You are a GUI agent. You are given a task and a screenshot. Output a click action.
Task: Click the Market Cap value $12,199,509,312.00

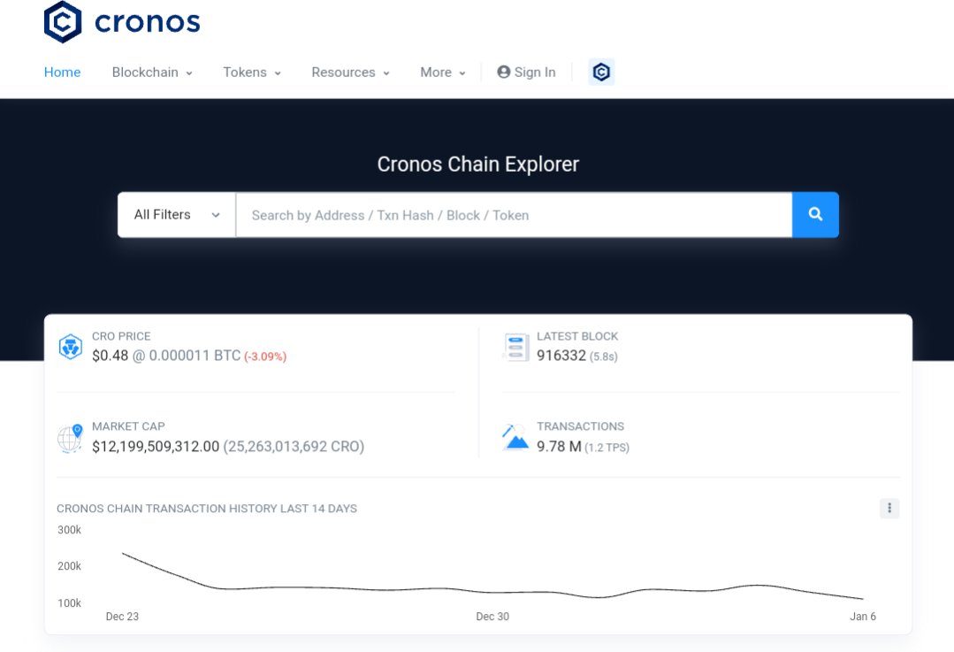[156, 446]
